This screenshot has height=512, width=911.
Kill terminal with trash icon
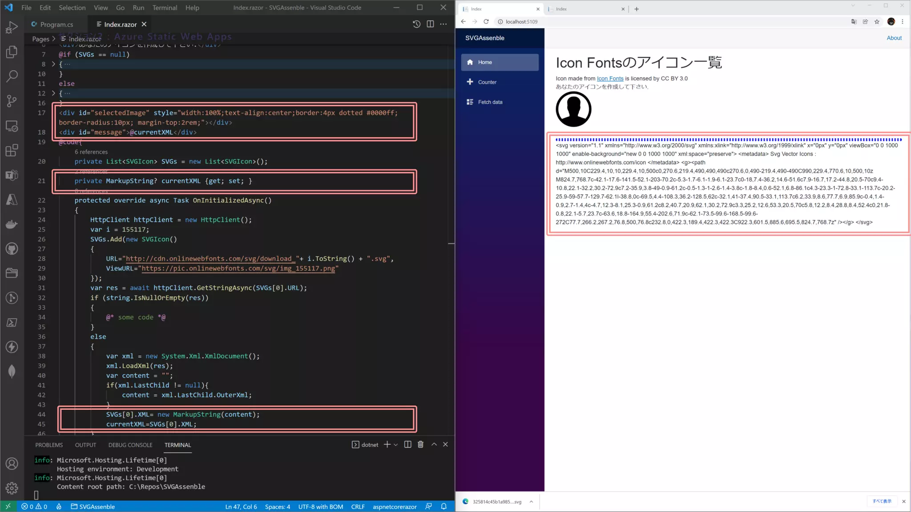pyautogui.click(x=420, y=444)
